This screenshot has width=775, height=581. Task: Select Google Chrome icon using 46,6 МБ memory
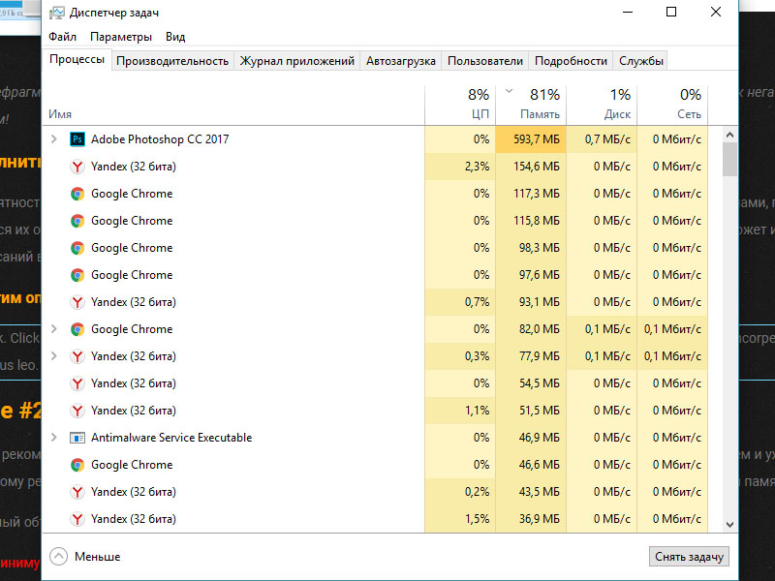(x=77, y=465)
